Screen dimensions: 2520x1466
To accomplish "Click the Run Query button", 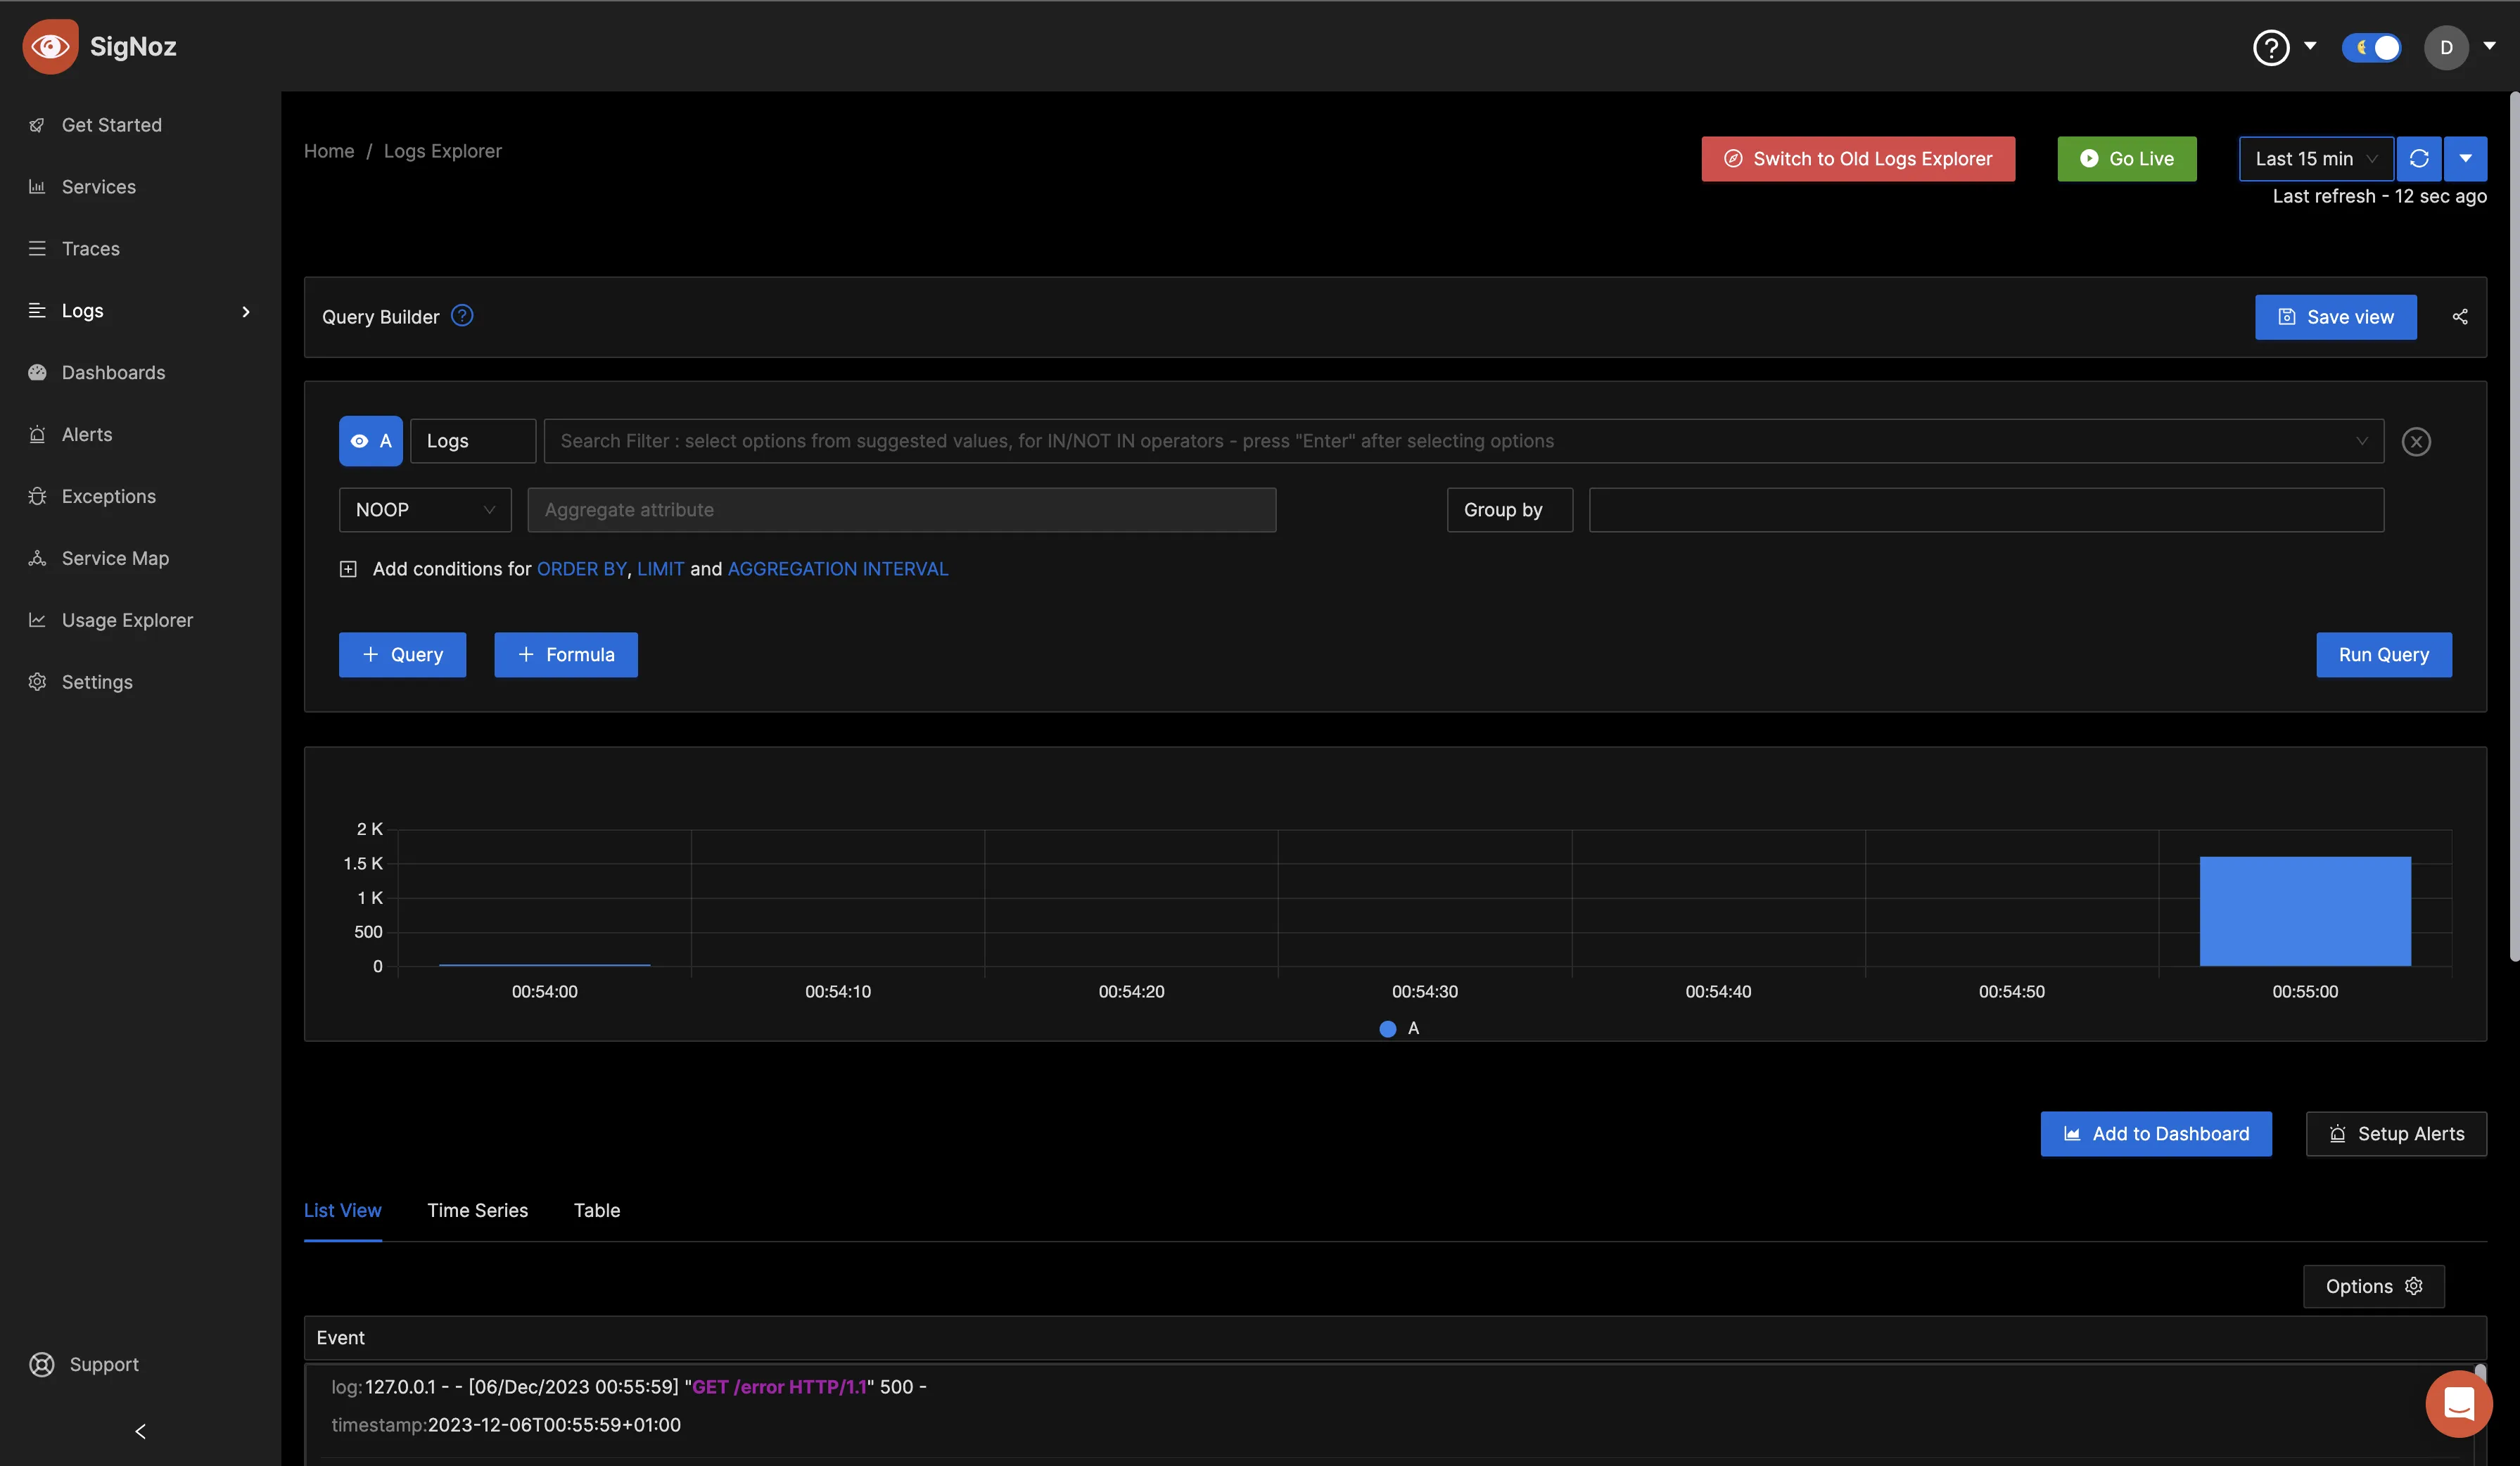I will click(x=2384, y=654).
